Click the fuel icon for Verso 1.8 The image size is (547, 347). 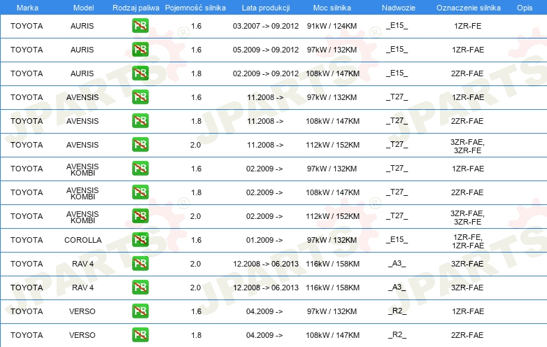140,335
